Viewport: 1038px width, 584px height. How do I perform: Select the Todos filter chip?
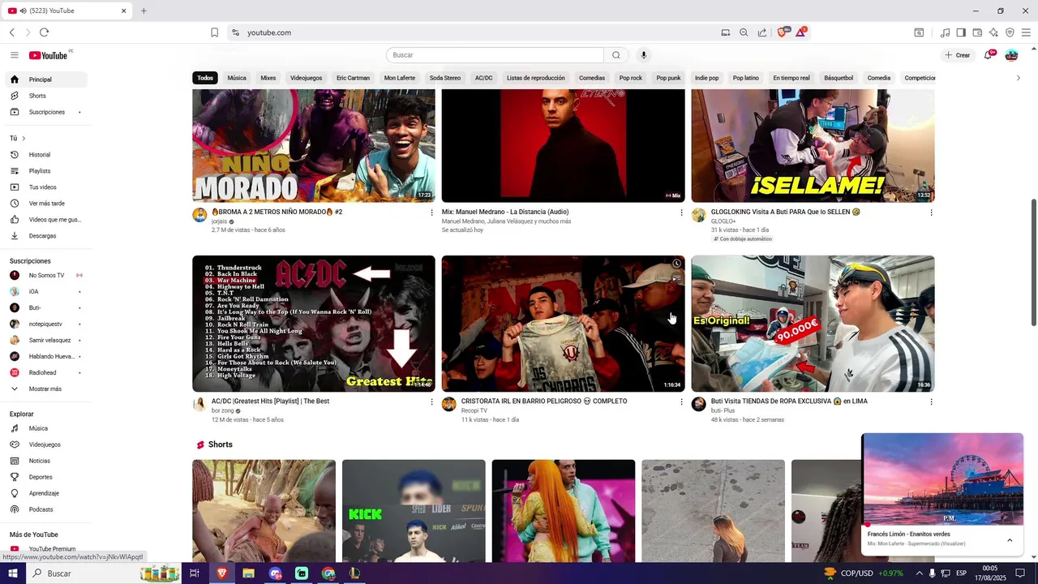[205, 78]
